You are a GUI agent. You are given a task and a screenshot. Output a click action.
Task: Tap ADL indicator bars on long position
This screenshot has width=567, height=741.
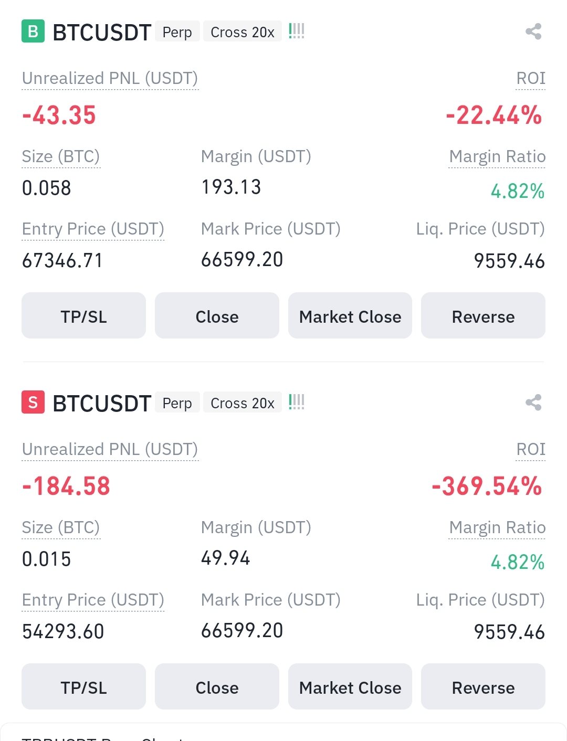297,31
